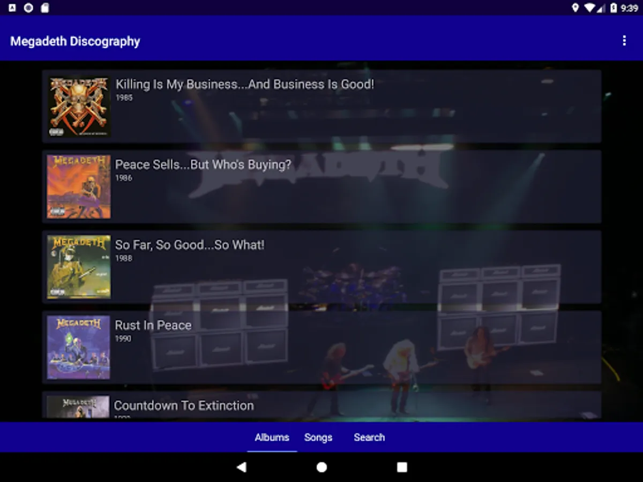This screenshot has width=643, height=482.
Task: Tap the circle notification icon in status bar
Action: 28,7
